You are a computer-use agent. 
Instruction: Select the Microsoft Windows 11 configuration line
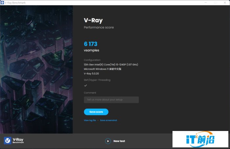[103, 69]
